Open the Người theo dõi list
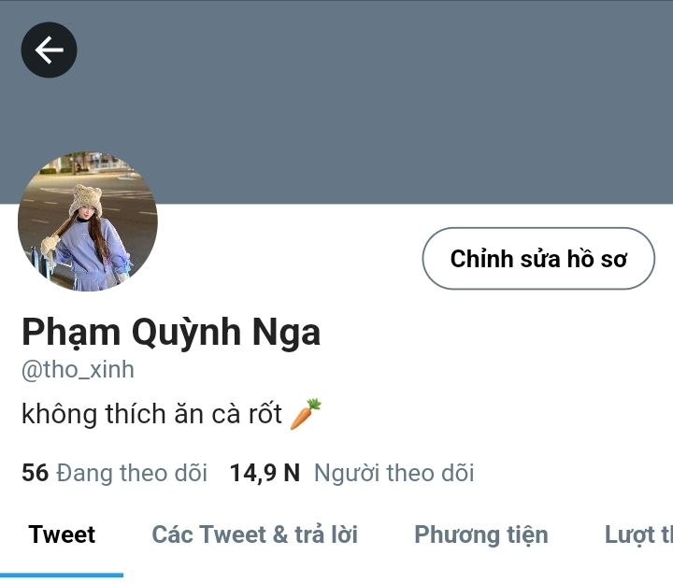The width and height of the screenshot is (673, 584). (x=394, y=473)
